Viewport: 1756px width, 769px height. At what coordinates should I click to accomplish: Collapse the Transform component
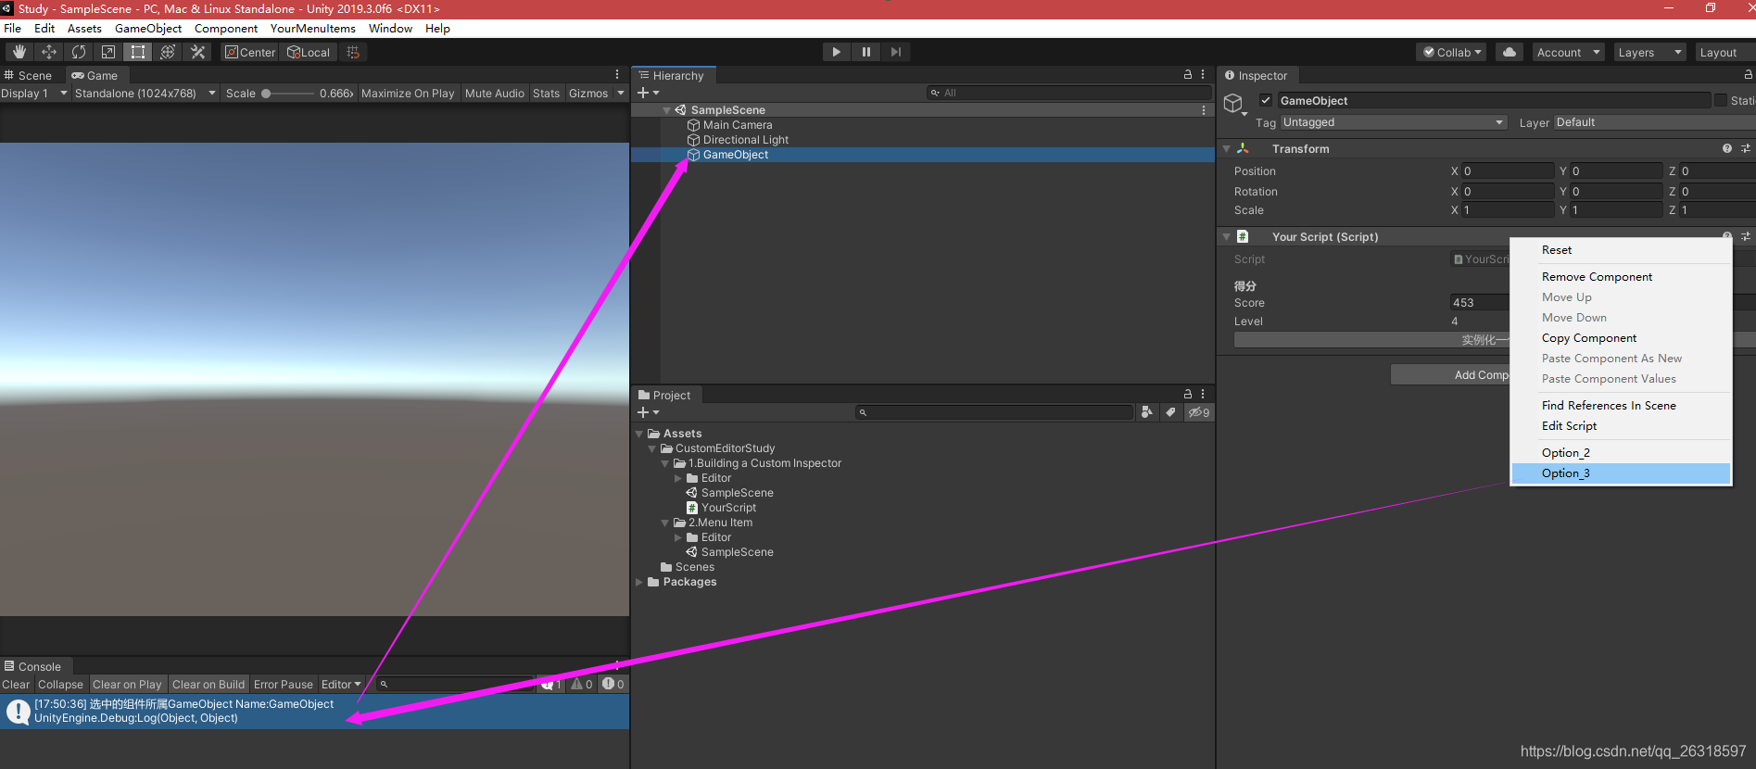(1226, 149)
